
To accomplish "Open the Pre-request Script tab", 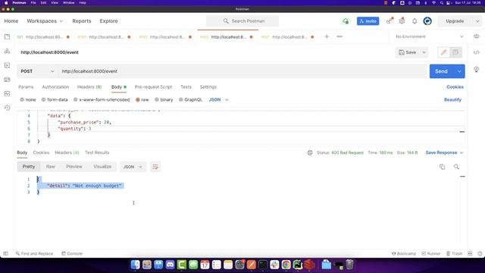I will tap(153, 87).
